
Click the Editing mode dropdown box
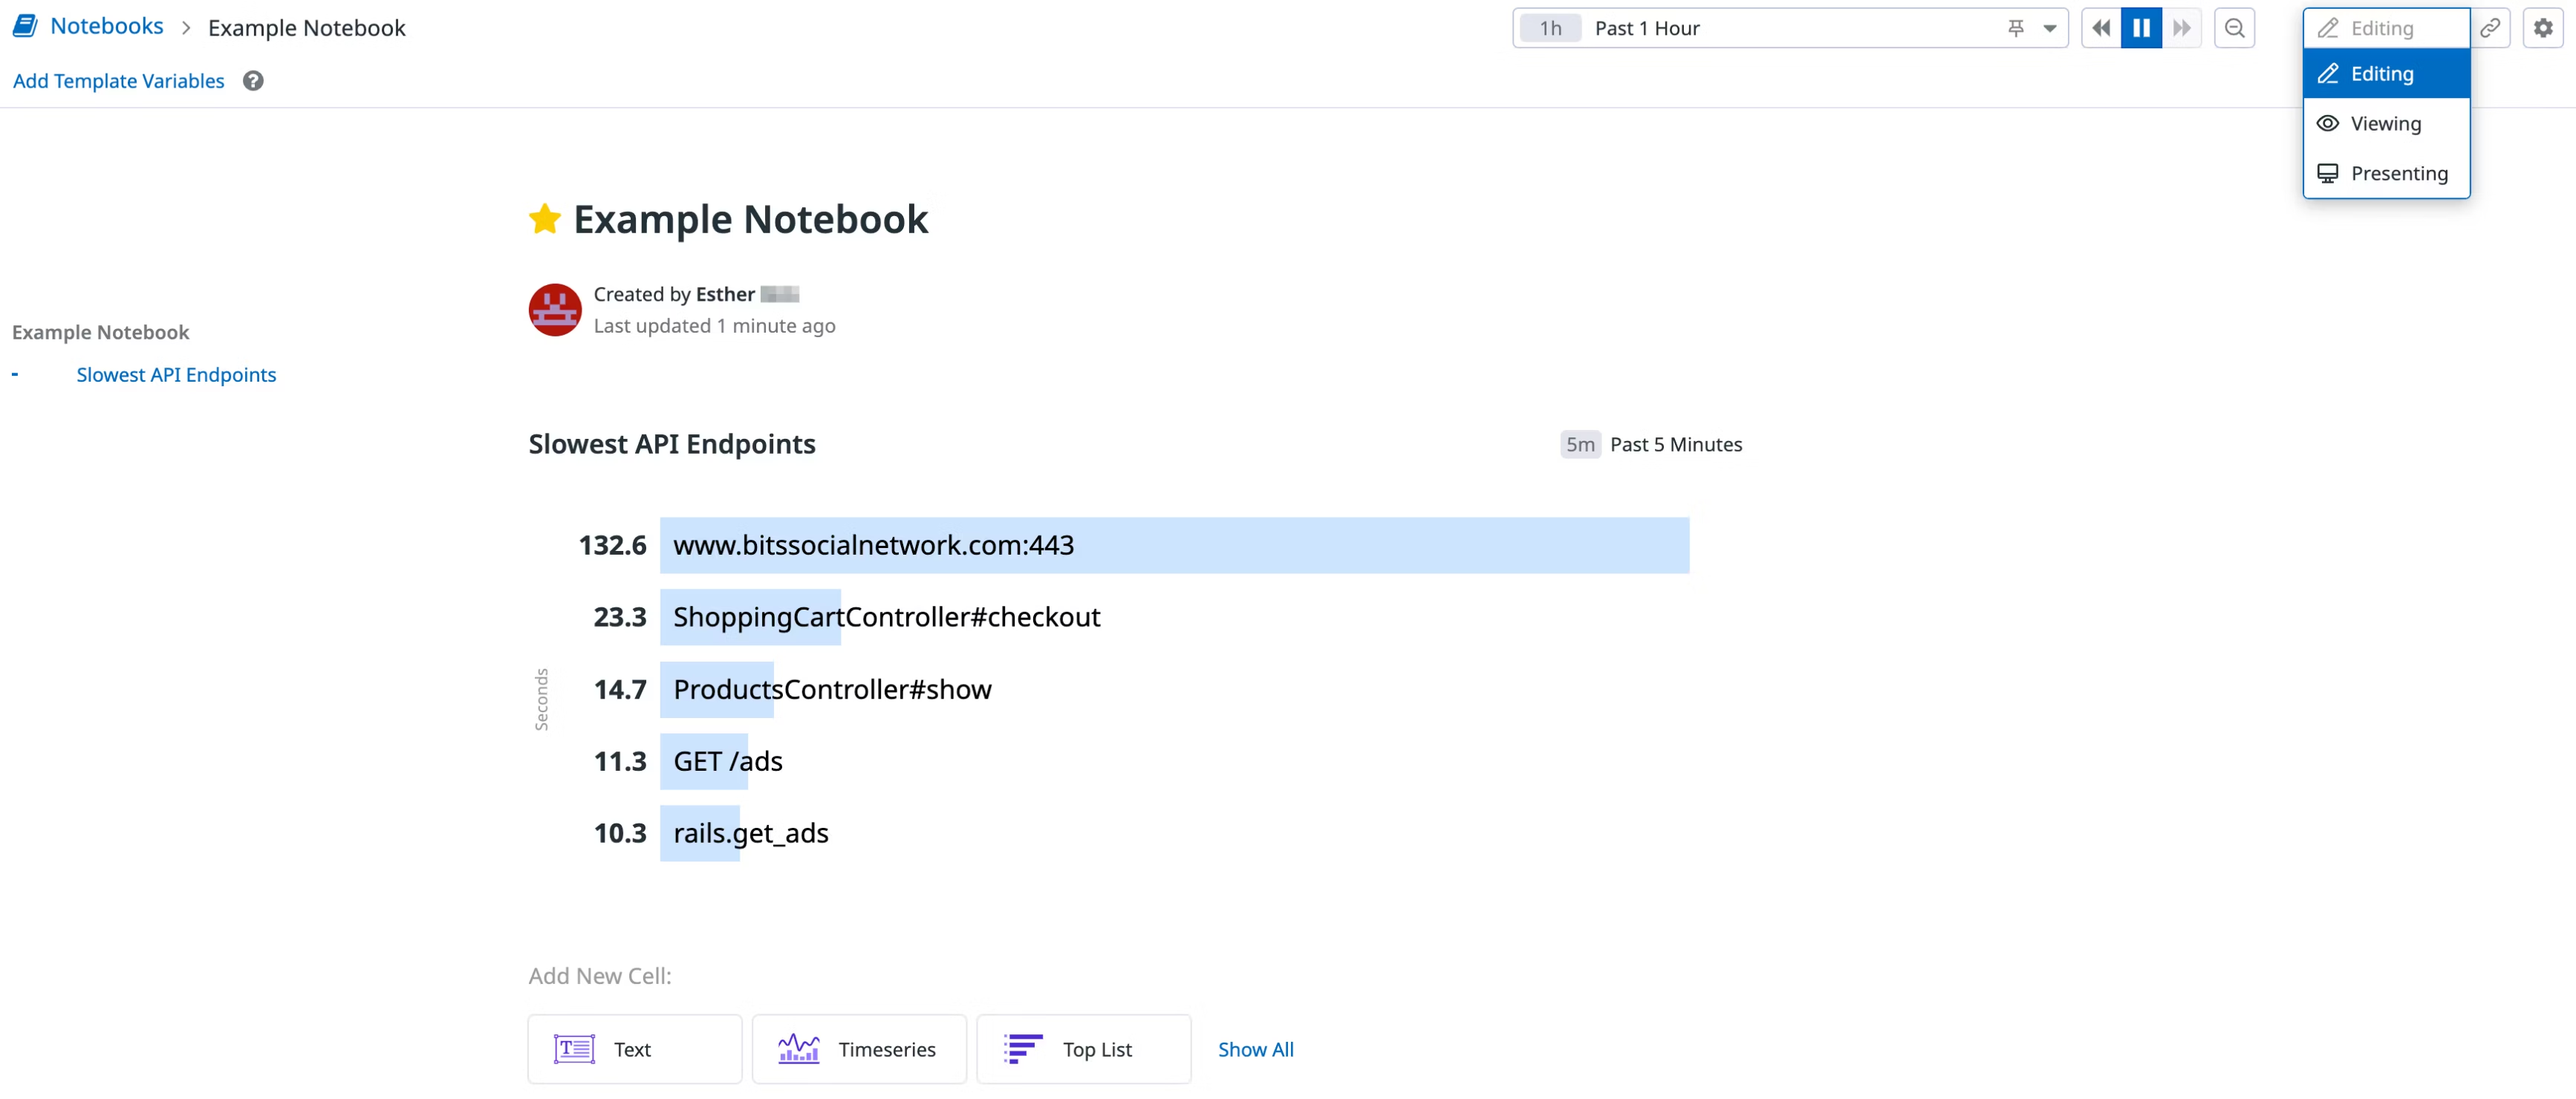[x=2385, y=28]
